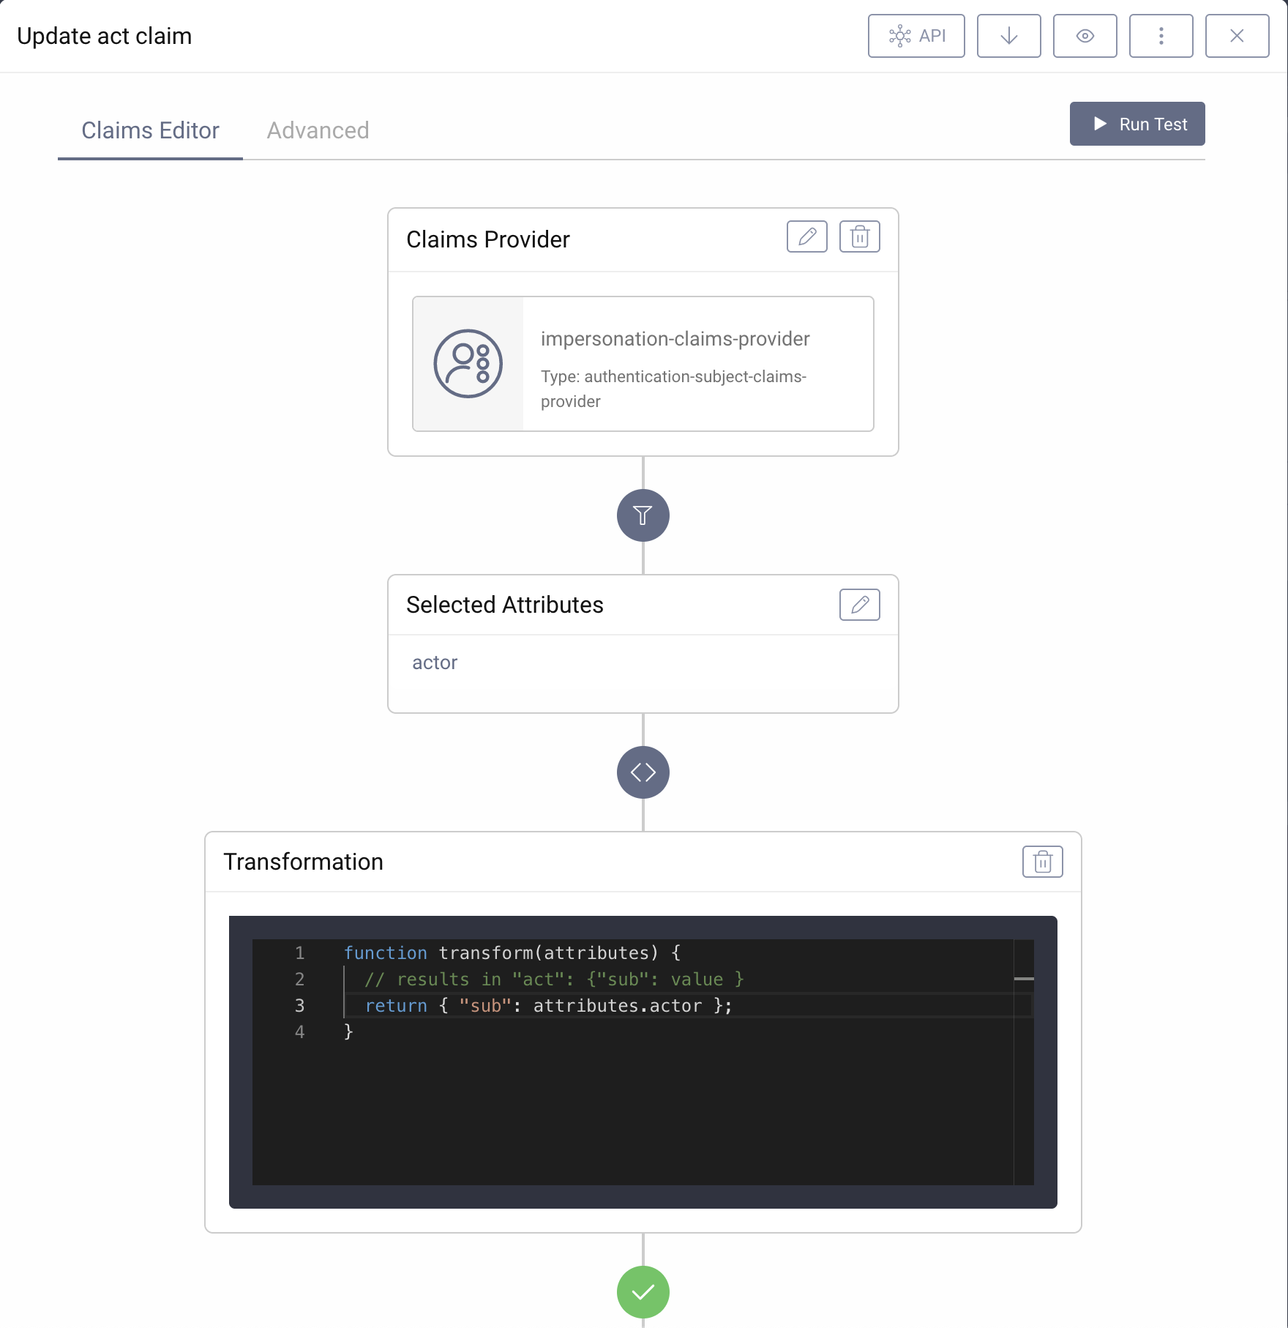
Task: Edit the Claims Provider with pencil icon
Action: coord(806,236)
